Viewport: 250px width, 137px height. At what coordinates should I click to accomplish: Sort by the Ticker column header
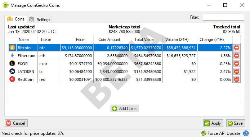tap(49, 40)
